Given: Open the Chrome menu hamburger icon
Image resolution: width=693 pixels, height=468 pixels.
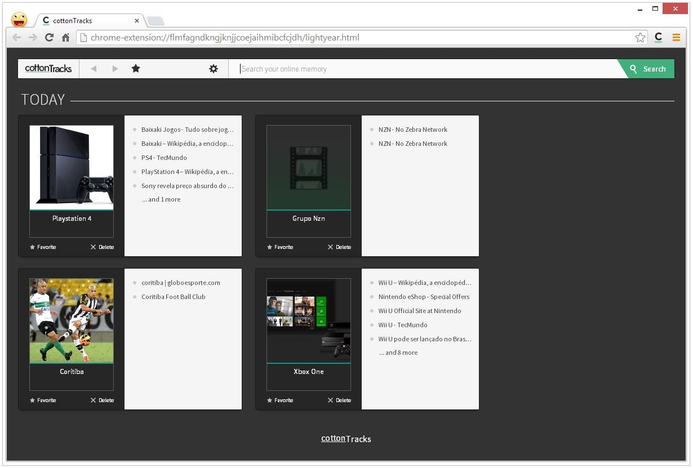Looking at the screenshot, I should pyautogui.click(x=676, y=38).
